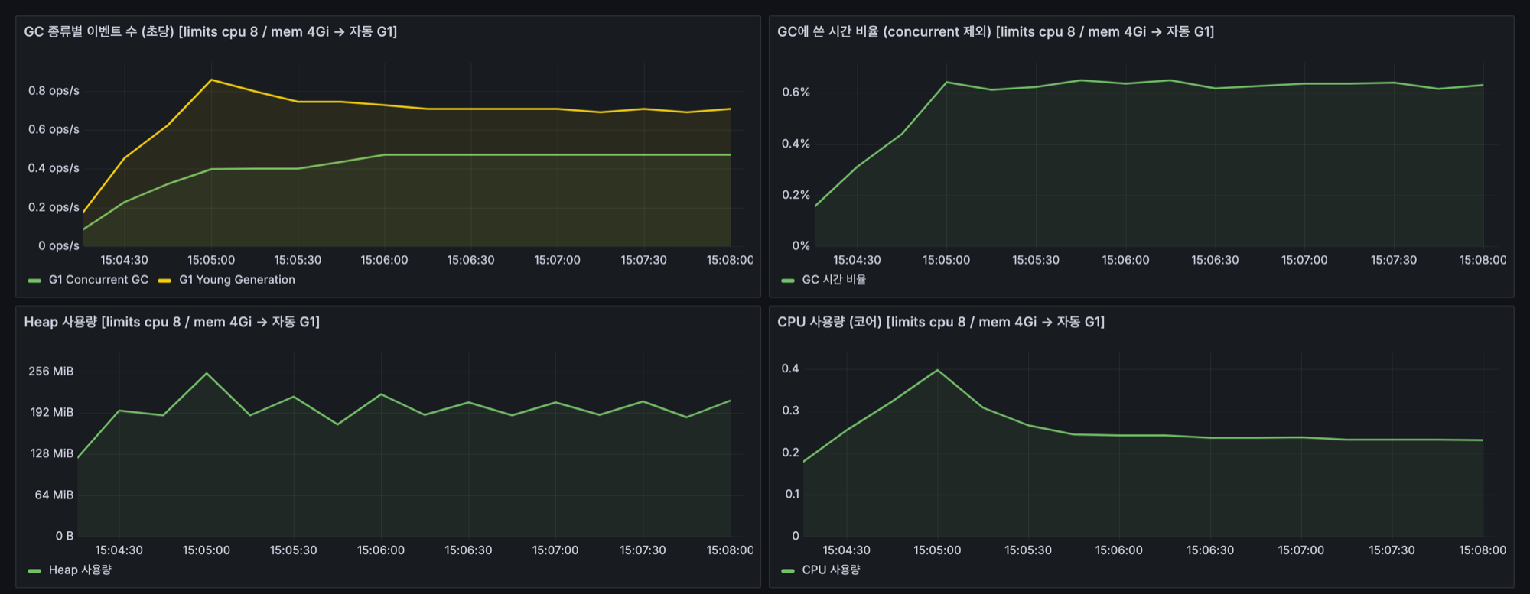Toggle G1 Young Generation legend series

pyautogui.click(x=236, y=280)
